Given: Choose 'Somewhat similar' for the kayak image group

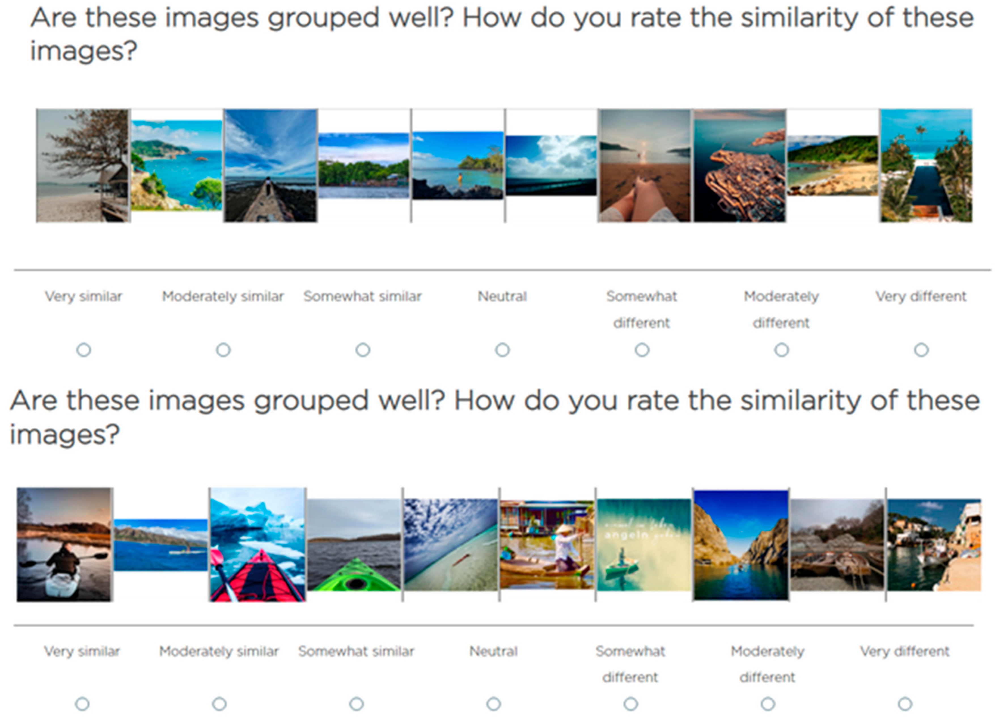Looking at the screenshot, I should click(x=356, y=704).
